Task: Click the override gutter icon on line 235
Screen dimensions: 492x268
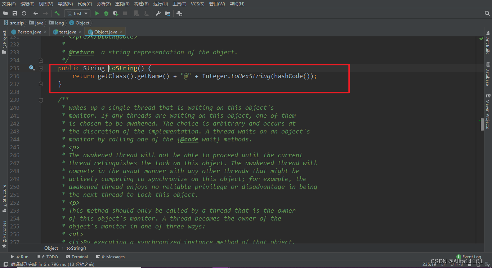Action: (32, 68)
